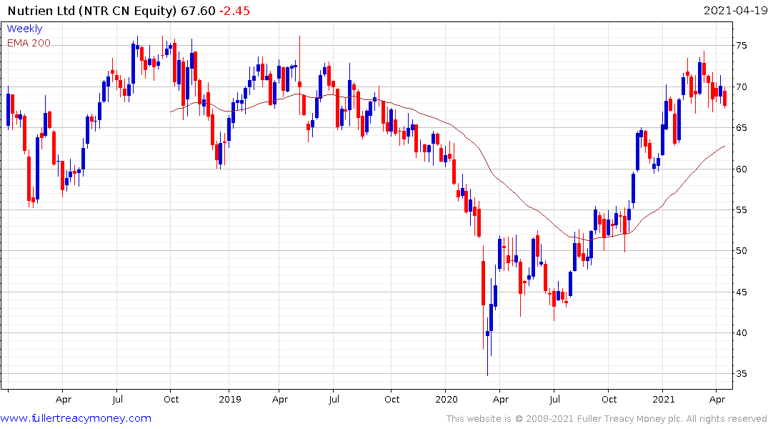Select the '2019' time axis label
768x429 pixels.
click(x=230, y=399)
